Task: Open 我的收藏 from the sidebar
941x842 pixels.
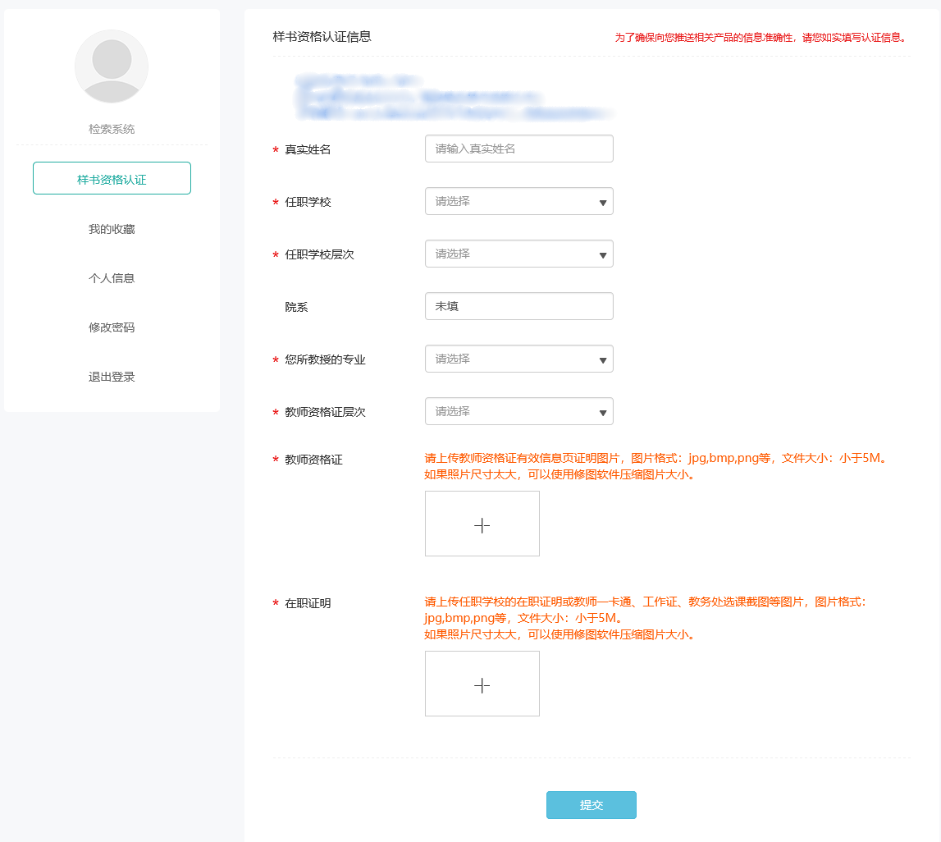Action: click(x=112, y=230)
